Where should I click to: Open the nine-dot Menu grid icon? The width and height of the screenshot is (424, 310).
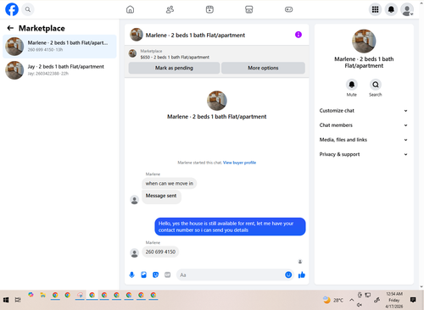[375, 9]
